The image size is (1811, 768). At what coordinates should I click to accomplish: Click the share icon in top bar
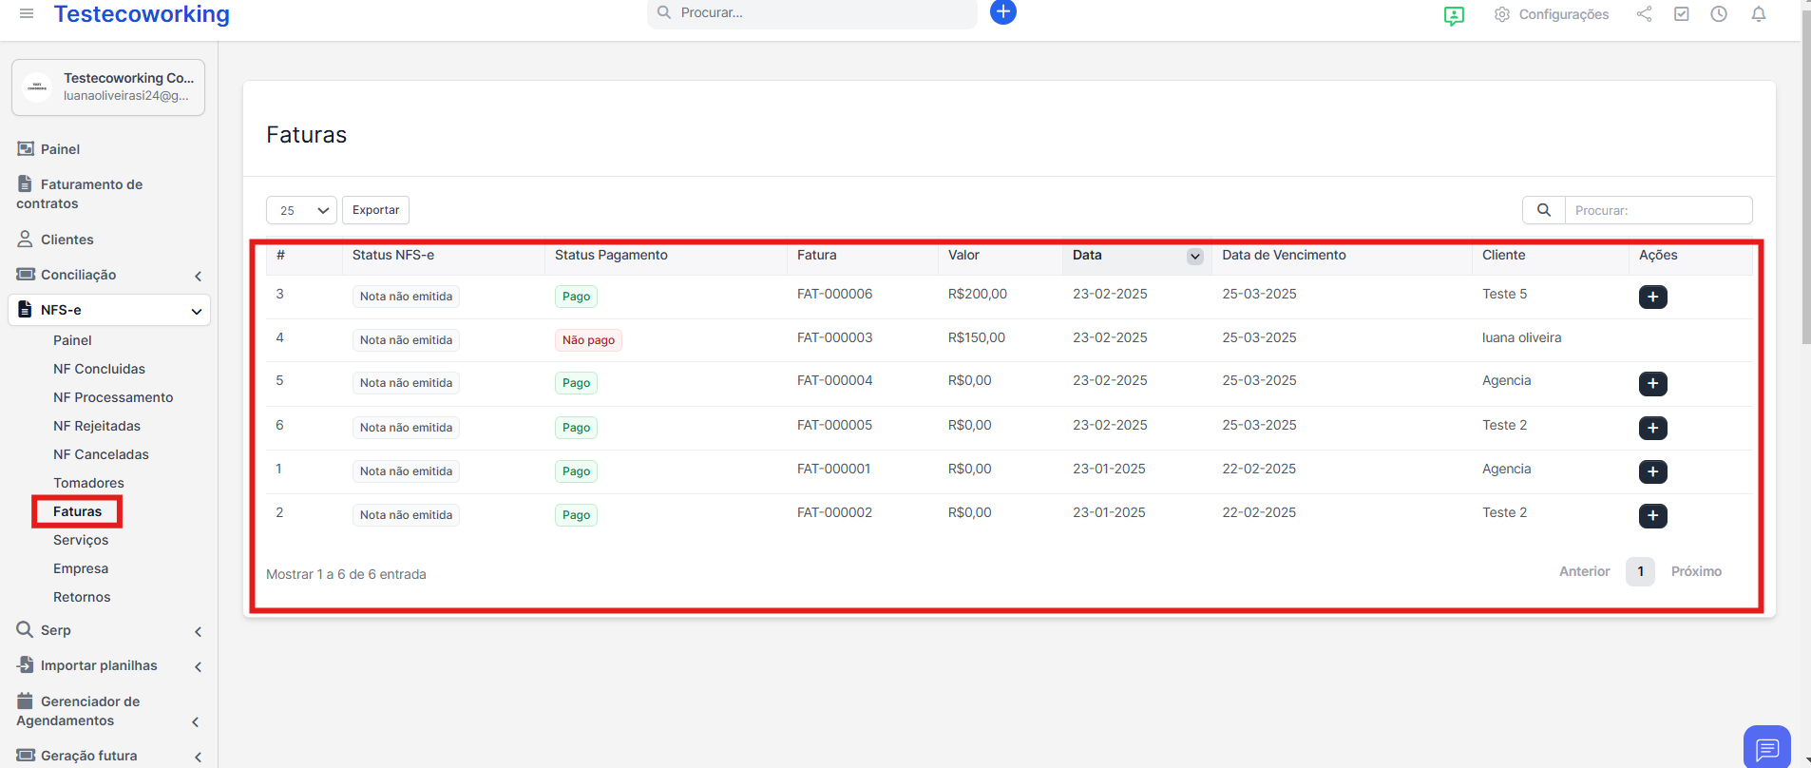(1644, 14)
